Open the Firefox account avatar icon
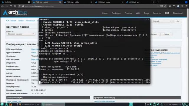Viewport: 189px width, 106px height. pos(178,6)
